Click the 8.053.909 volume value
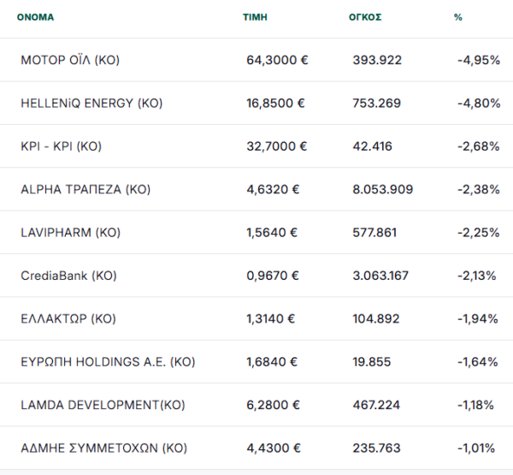 click(x=383, y=189)
